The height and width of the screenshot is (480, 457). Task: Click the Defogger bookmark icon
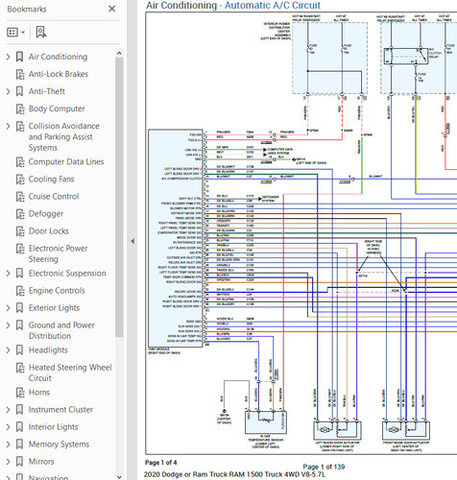20,214
